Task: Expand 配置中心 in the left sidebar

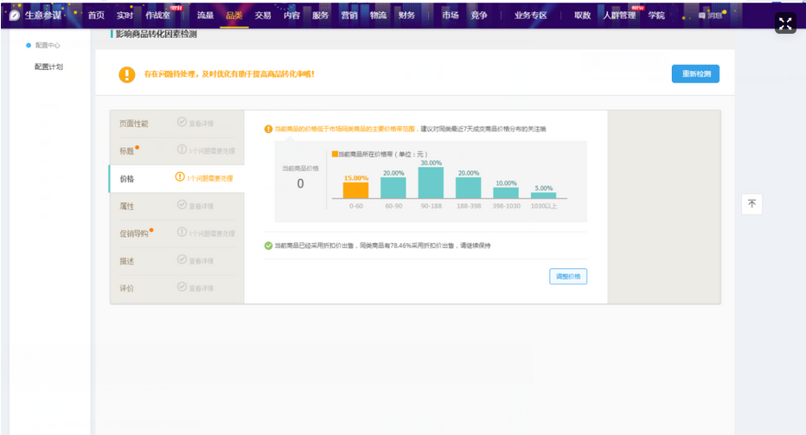Action: click(x=48, y=45)
